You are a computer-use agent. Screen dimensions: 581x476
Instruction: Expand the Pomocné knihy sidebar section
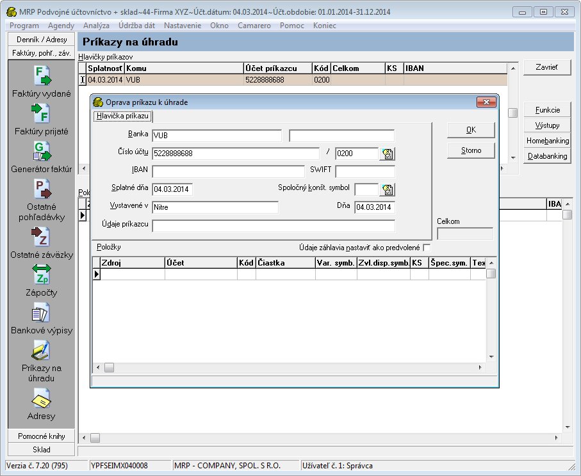[x=42, y=436]
